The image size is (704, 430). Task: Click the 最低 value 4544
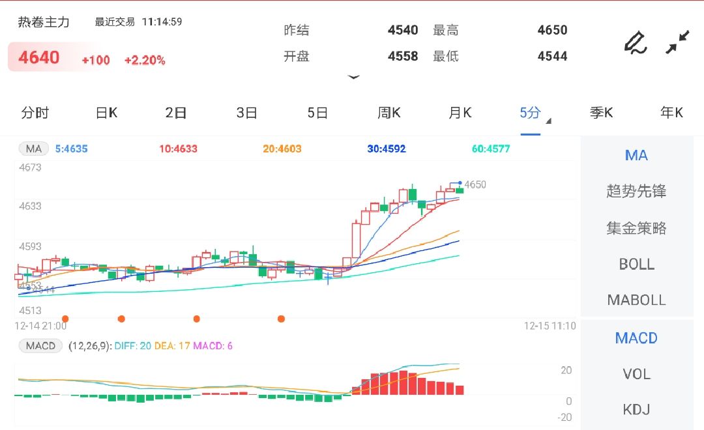pos(552,56)
